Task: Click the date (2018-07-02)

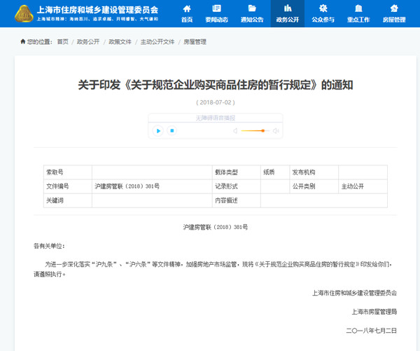Action: click(x=216, y=102)
